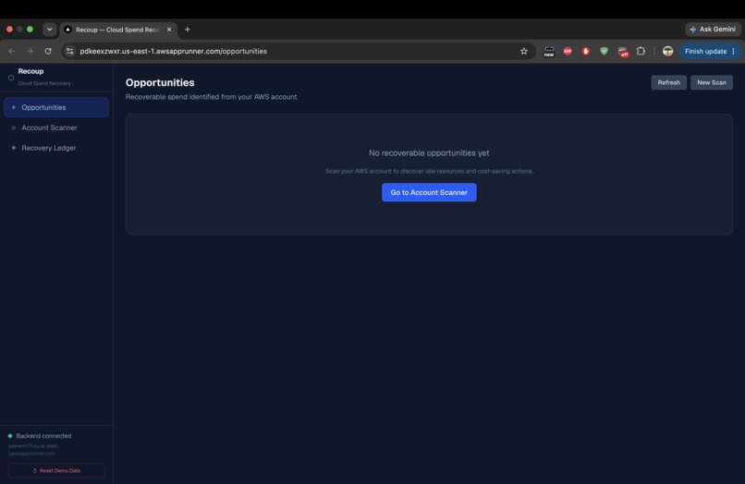The image size is (745, 484).
Task: Open the ABP ad blocker extension
Action: click(568, 52)
